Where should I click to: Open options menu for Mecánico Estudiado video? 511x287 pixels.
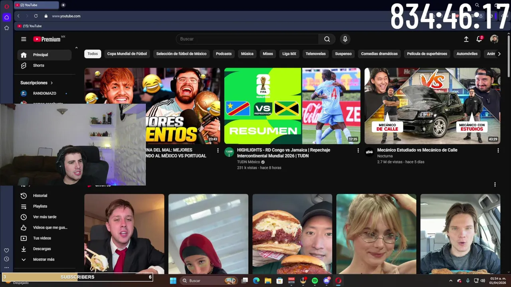[498, 150]
